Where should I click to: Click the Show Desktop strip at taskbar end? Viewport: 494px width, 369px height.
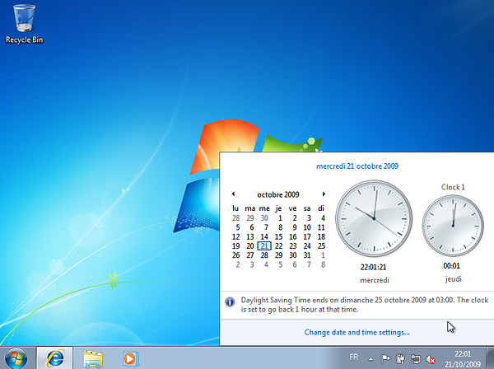click(x=490, y=358)
